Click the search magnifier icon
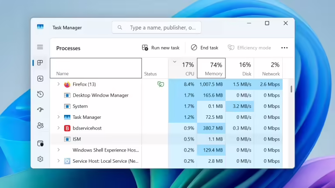335x188 pixels. 120,27
